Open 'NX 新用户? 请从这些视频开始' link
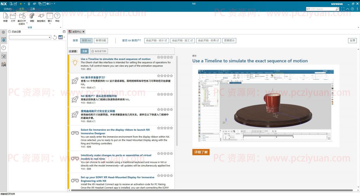Screen dimensions: 360x196 tap(99, 96)
